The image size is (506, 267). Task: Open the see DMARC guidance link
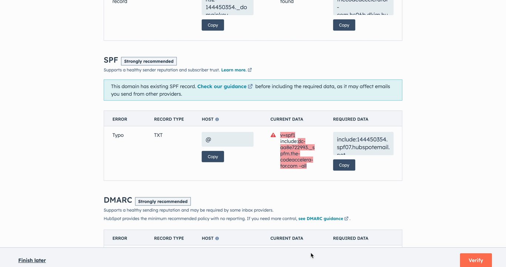click(320, 219)
